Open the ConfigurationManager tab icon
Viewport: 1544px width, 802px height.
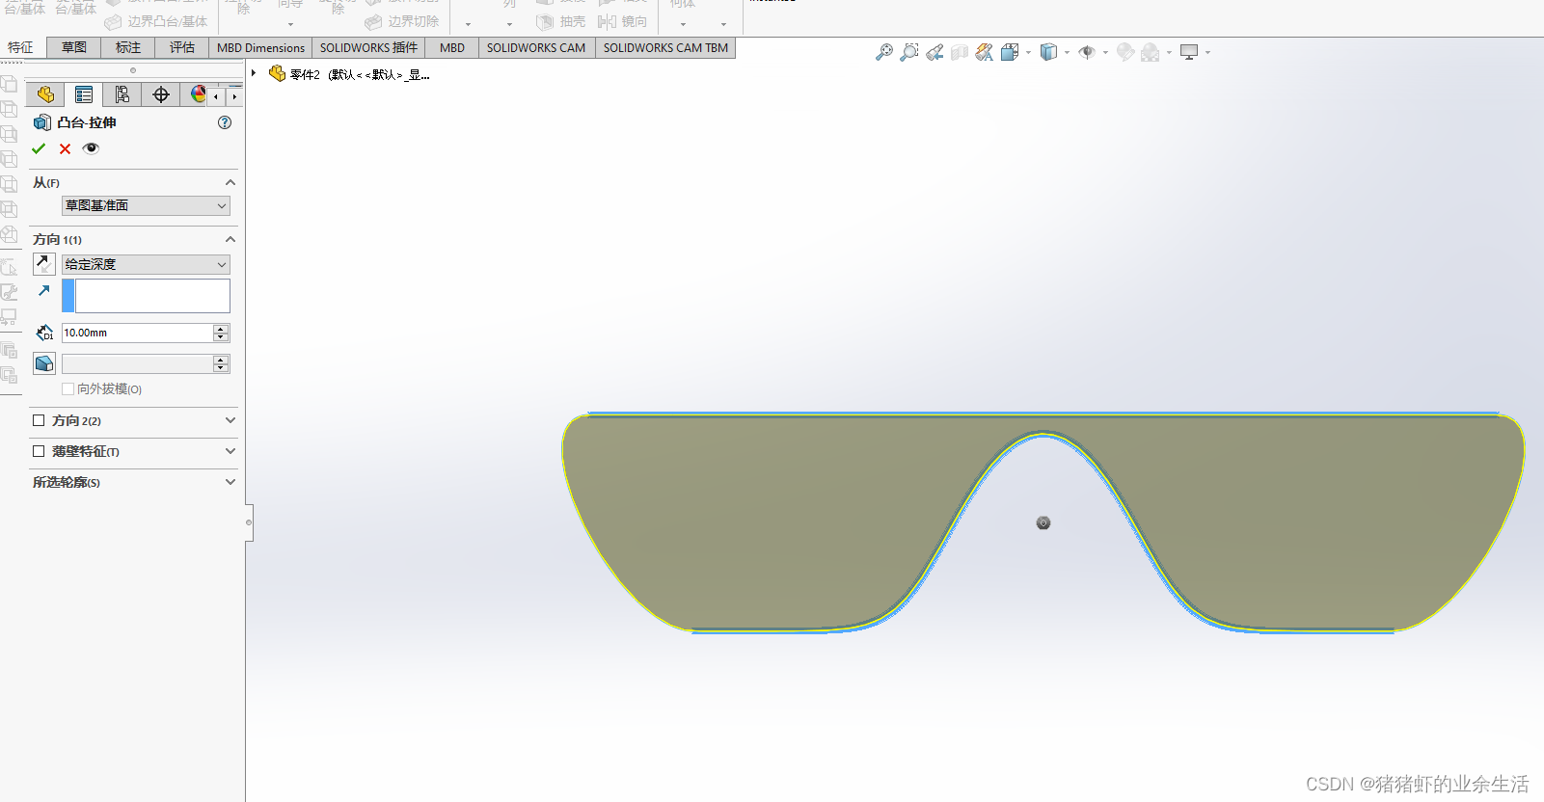pos(122,94)
